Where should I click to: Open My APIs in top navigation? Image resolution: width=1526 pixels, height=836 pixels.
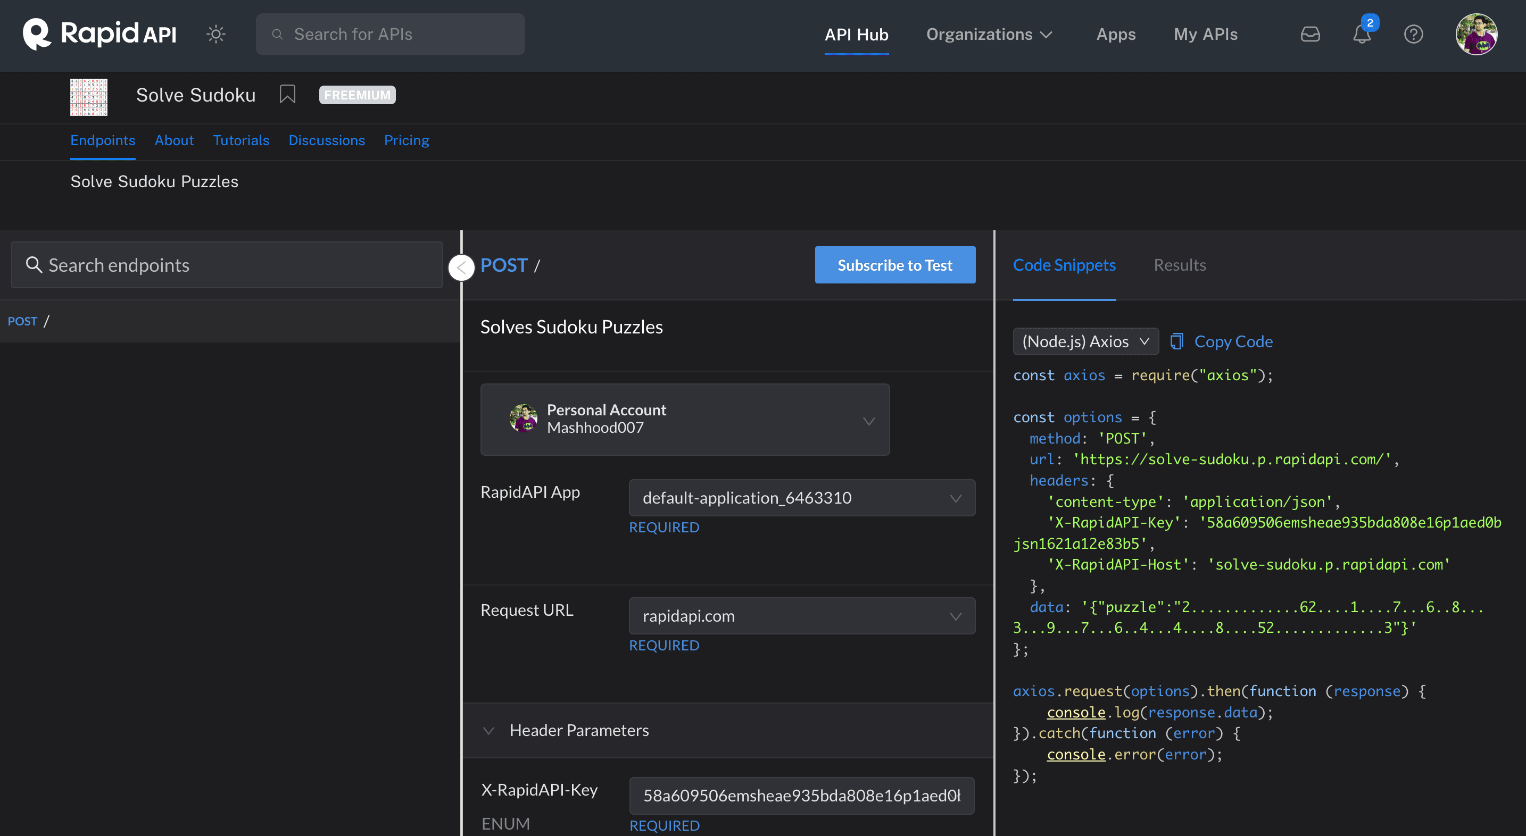coord(1205,34)
